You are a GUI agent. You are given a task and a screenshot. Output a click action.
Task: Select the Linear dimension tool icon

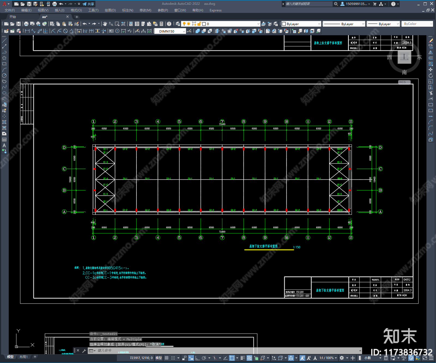tap(27, 31)
